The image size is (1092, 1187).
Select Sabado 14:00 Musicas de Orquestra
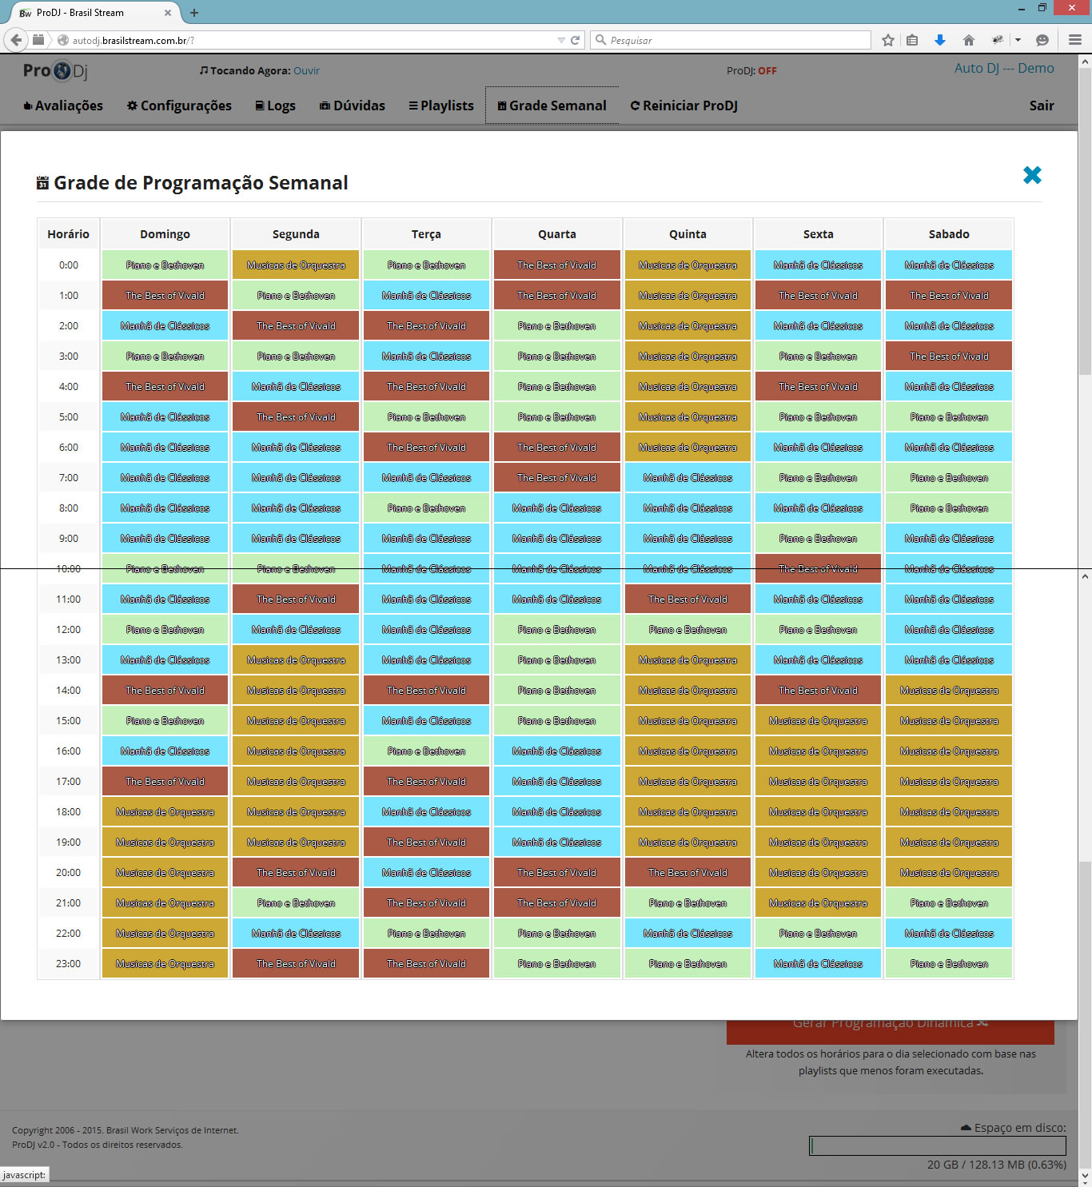pos(949,690)
